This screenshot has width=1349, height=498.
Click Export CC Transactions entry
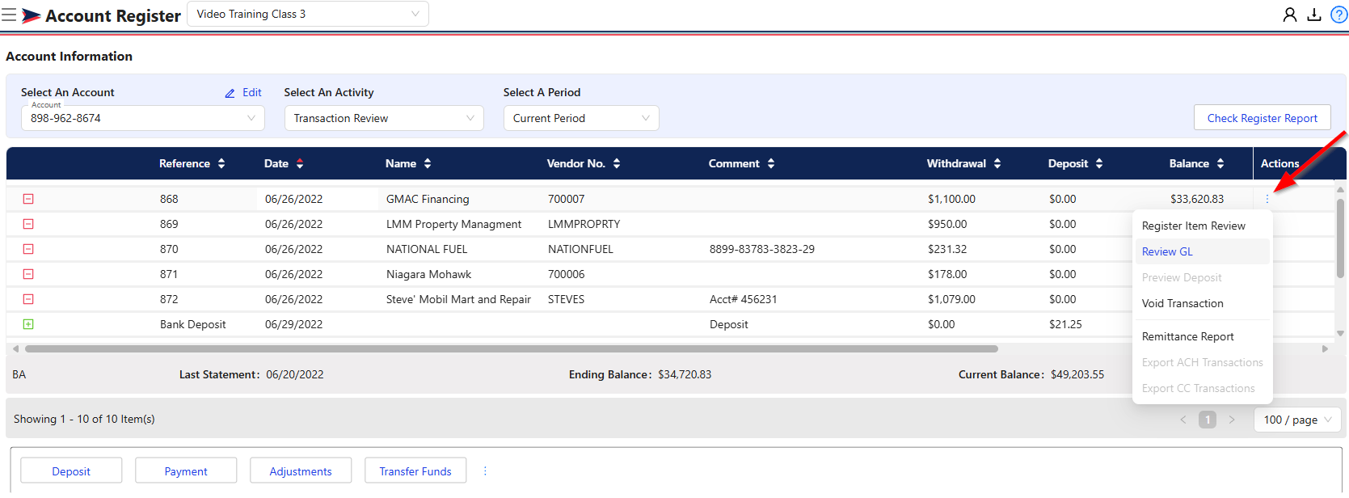point(1202,388)
